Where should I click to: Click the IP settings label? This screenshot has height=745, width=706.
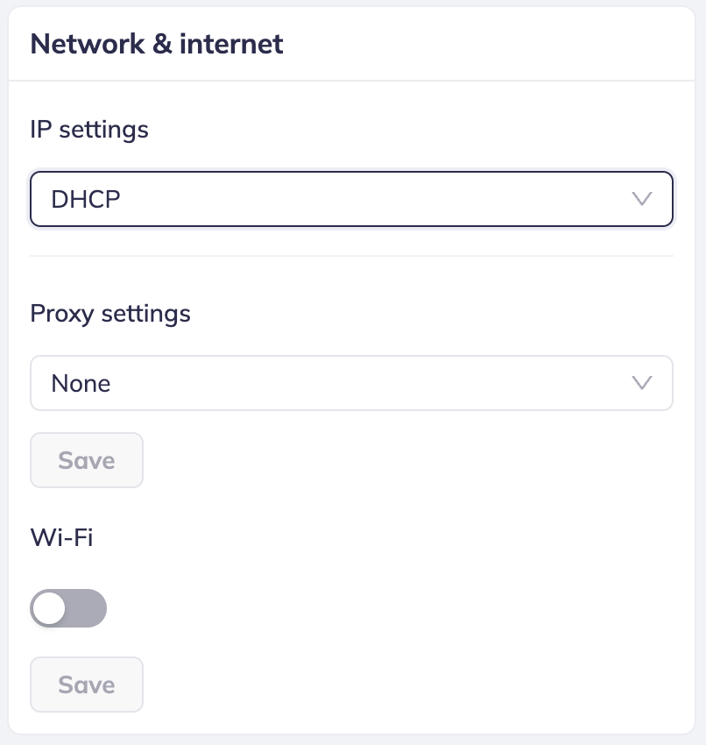coord(89,130)
